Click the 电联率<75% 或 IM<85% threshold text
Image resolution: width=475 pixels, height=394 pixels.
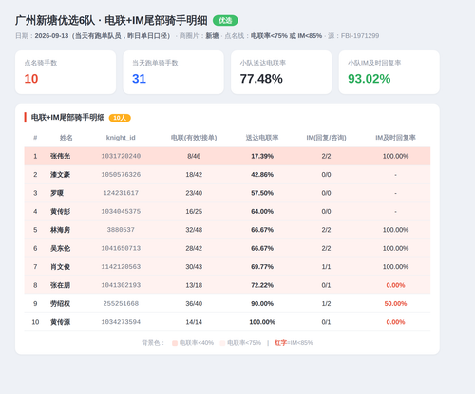click(286, 36)
